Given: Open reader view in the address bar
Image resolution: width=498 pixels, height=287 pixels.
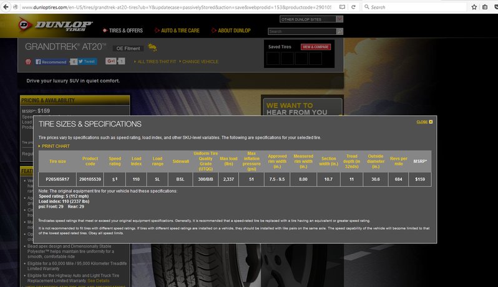Looking at the screenshot, I should (342, 7).
